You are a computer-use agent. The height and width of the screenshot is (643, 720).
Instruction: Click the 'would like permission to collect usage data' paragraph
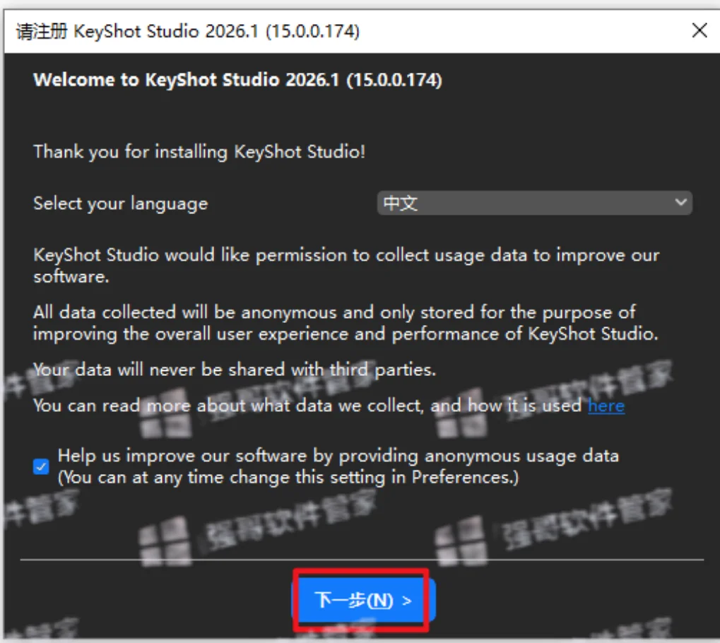point(346,266)
